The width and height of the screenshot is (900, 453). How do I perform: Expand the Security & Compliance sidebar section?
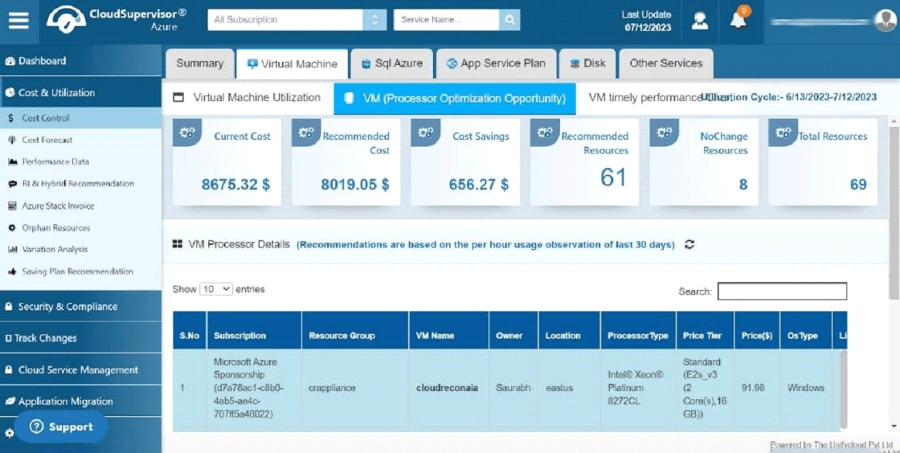(x=81, y=307)
